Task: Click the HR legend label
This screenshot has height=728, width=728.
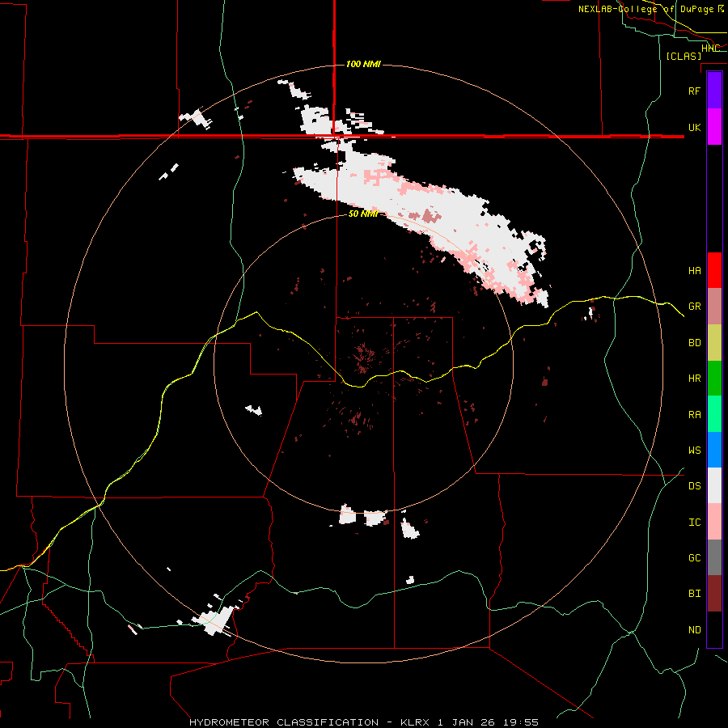Action: click(694, 379)
